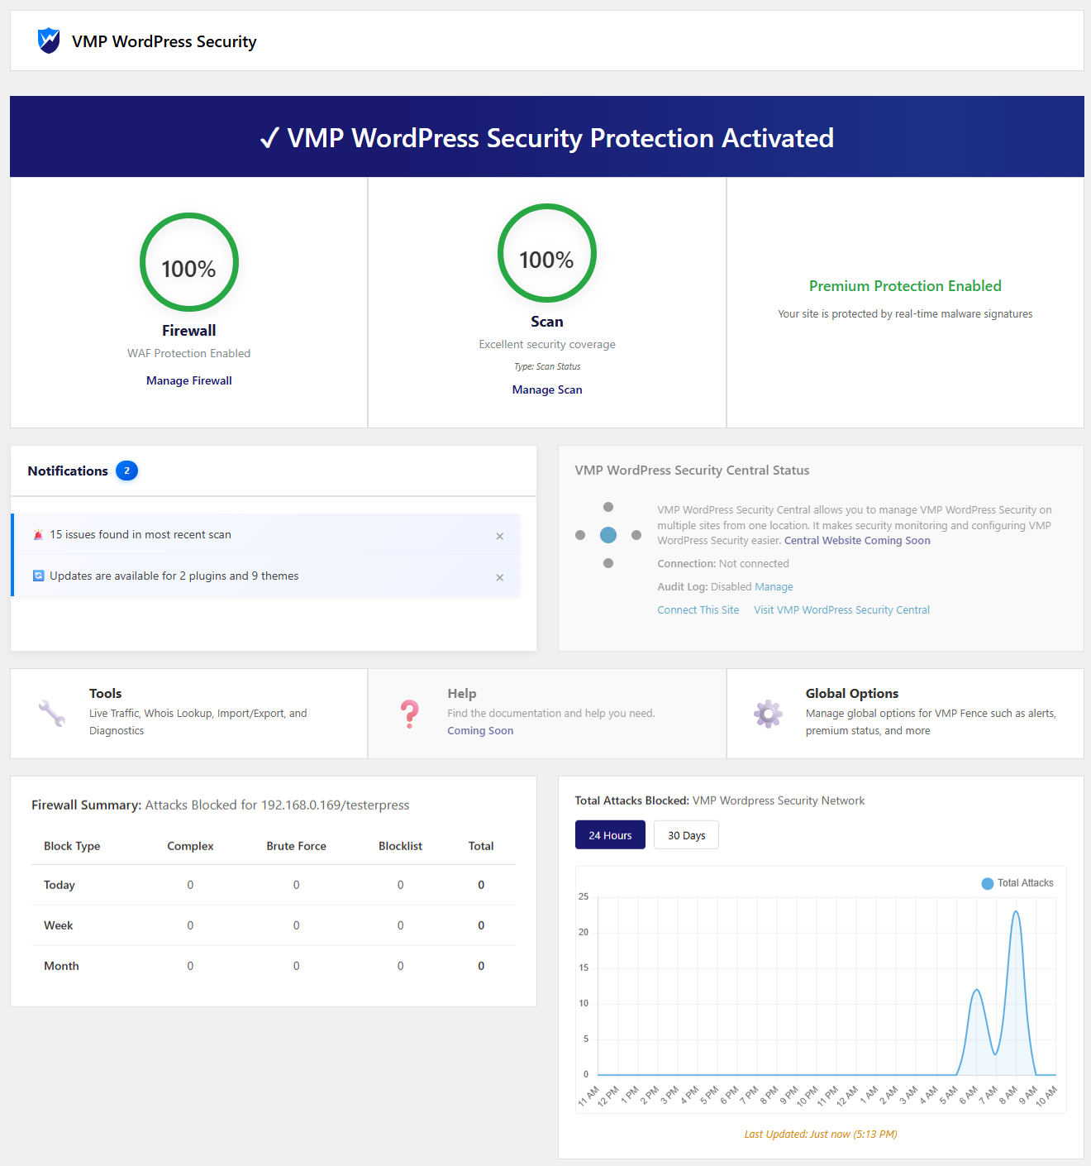Screen dimensions: 1091x1166
Task: Click the Firewall 100% progress circle
Action: point(189,263)
